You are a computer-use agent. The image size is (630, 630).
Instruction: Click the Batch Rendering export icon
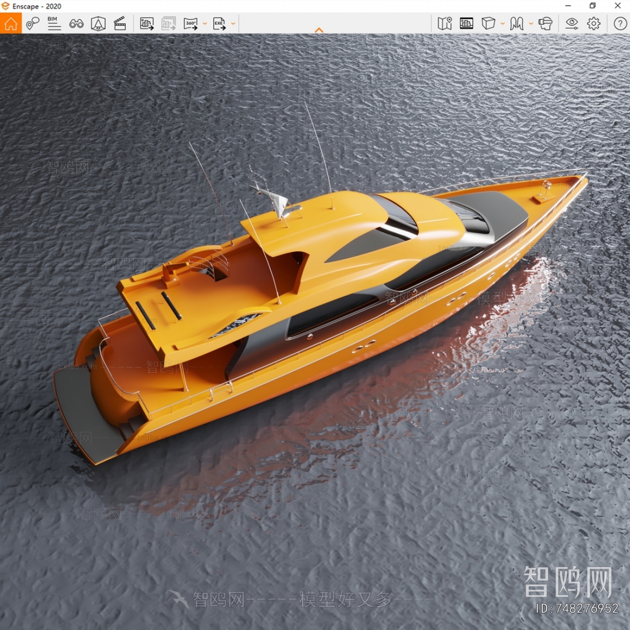pyautogui.click(x=169, y=24)
